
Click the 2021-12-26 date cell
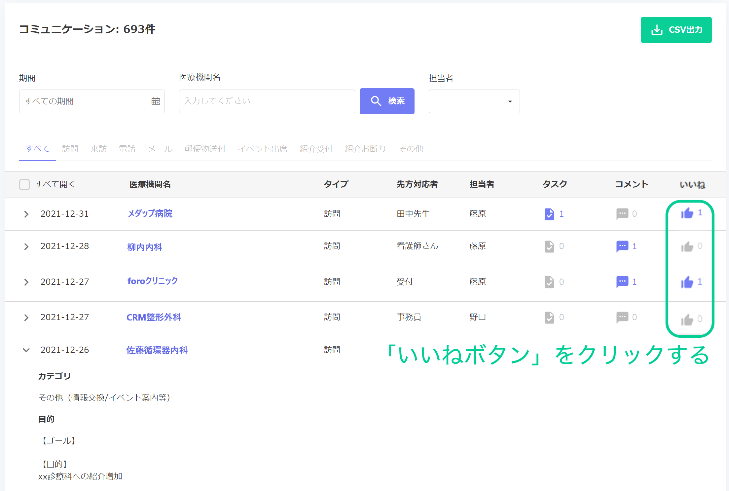(65, 350)
